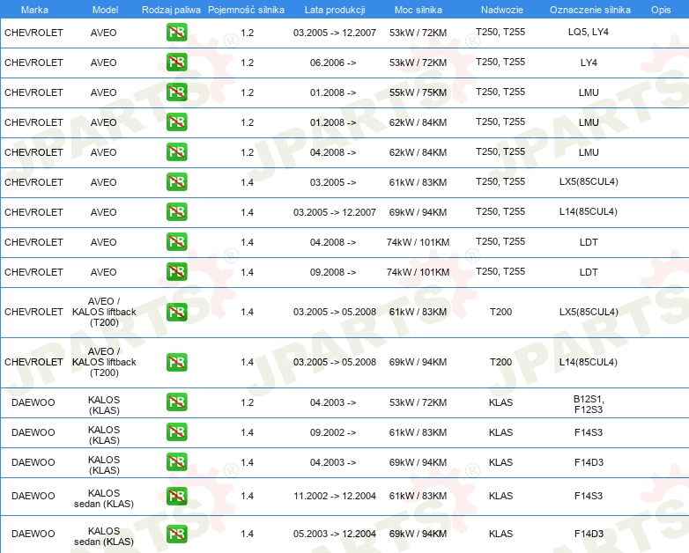Click the Pojemność silnika column header

246,10
